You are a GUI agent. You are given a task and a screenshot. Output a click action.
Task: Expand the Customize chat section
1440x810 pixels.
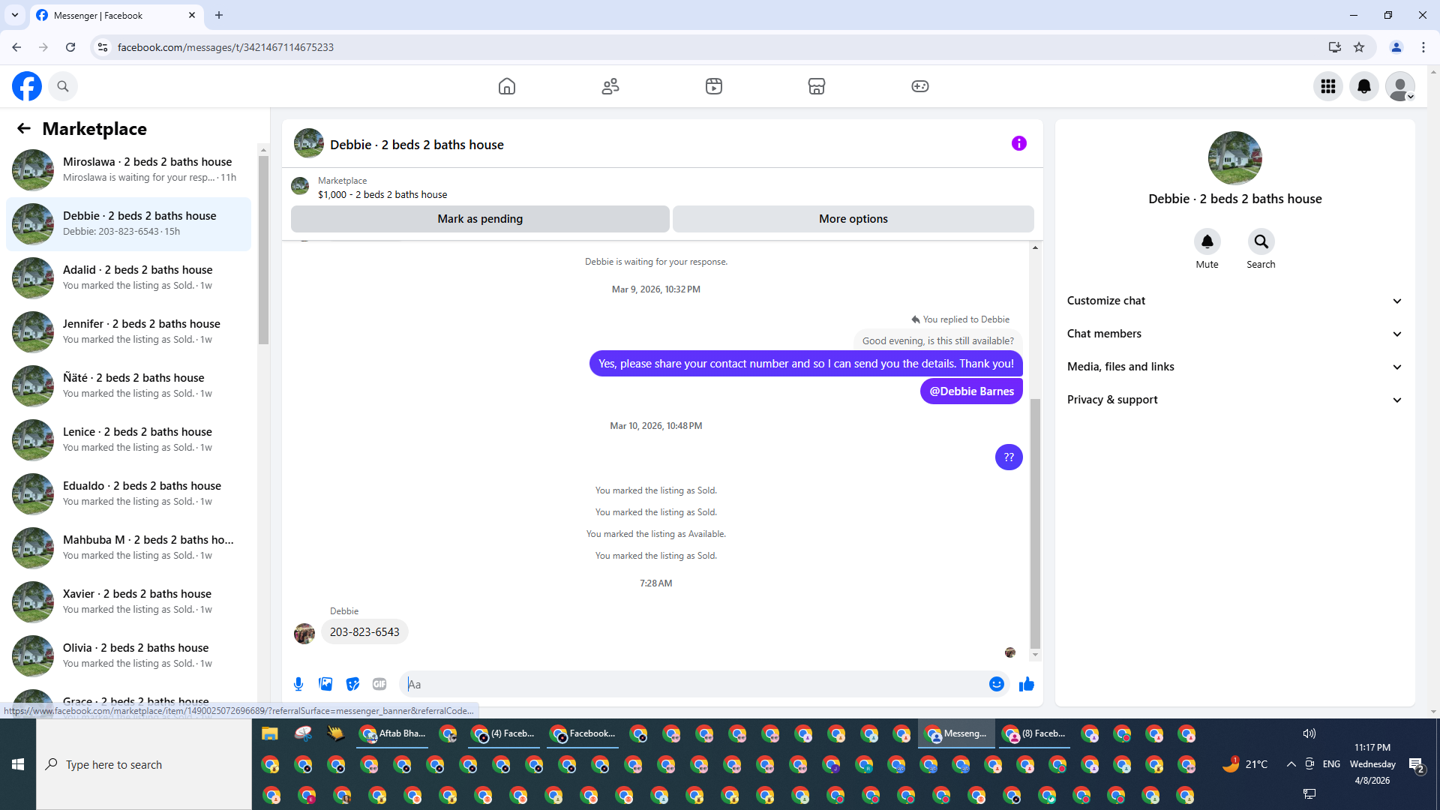1234,301
